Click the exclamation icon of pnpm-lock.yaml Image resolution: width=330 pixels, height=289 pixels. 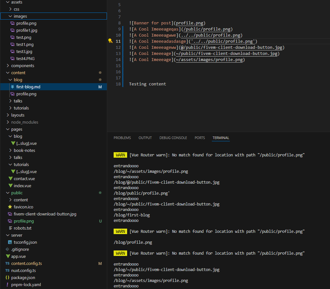click(x=7, y=285)
